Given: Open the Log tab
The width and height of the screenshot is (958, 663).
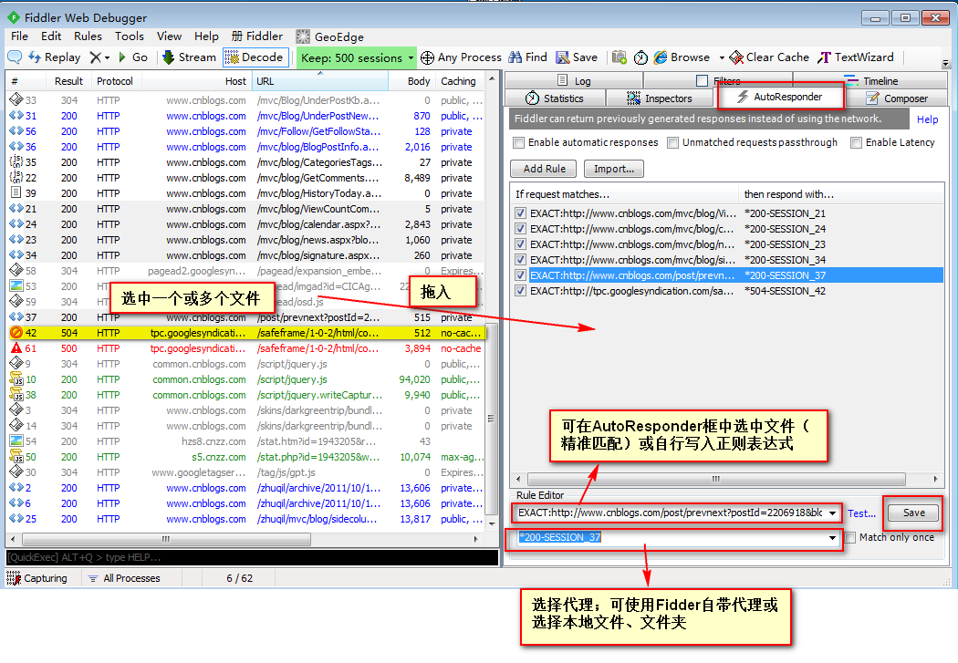Looking at the screenshot, I should [x=574, y=80].
